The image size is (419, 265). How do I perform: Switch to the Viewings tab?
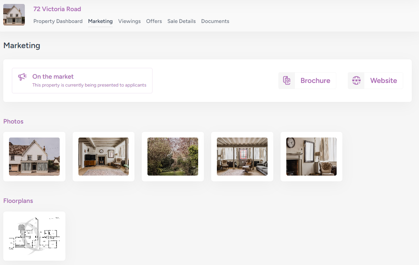[129, 21]
